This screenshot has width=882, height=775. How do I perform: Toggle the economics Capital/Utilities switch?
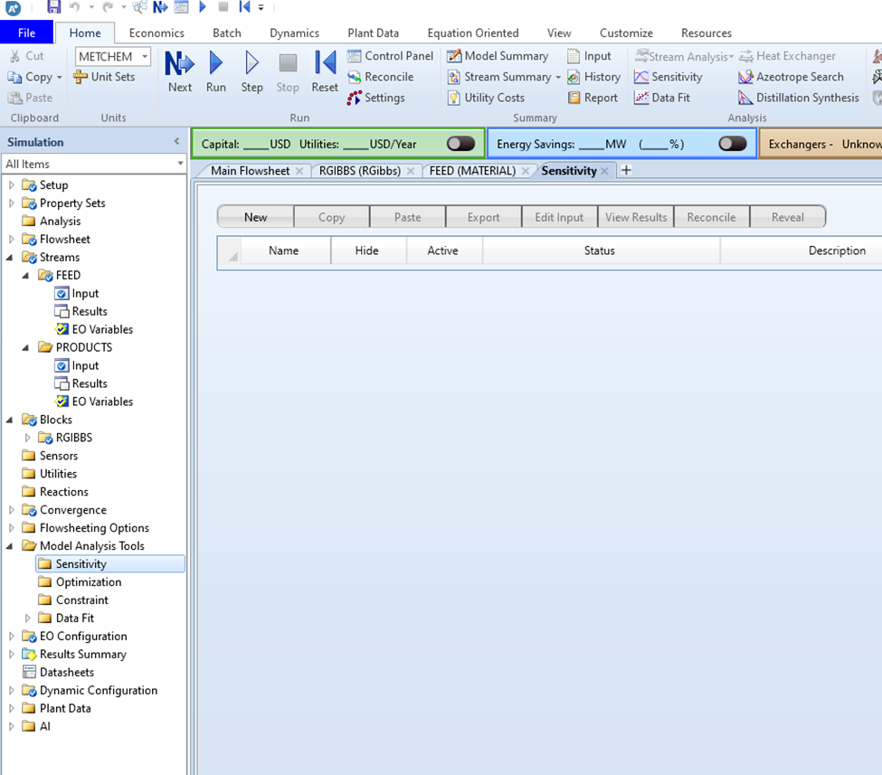point(460,144)
